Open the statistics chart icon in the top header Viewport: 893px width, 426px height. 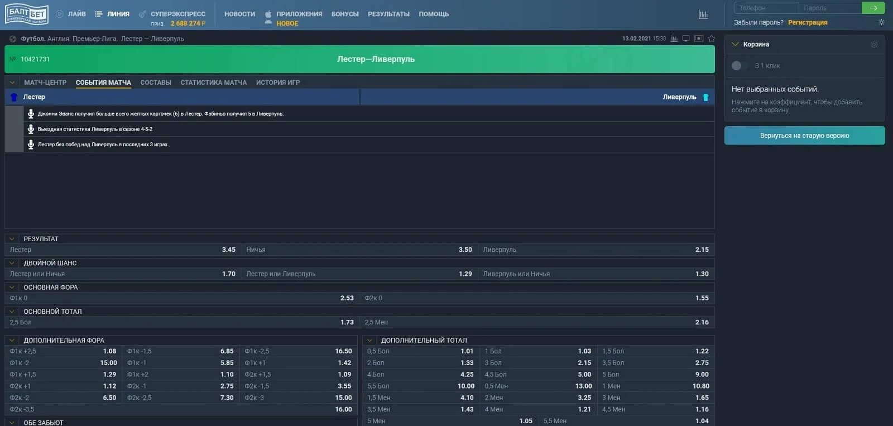pyautogui.click(x=703, y=15)
